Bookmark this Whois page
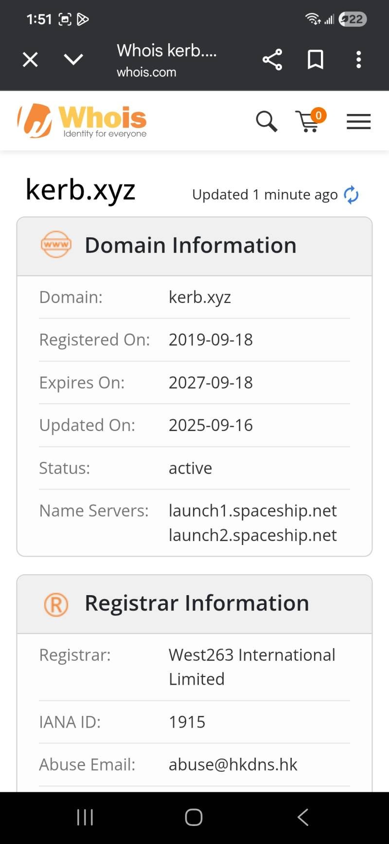Viewport: 389px width, 844px height. (x=316, y=59)
